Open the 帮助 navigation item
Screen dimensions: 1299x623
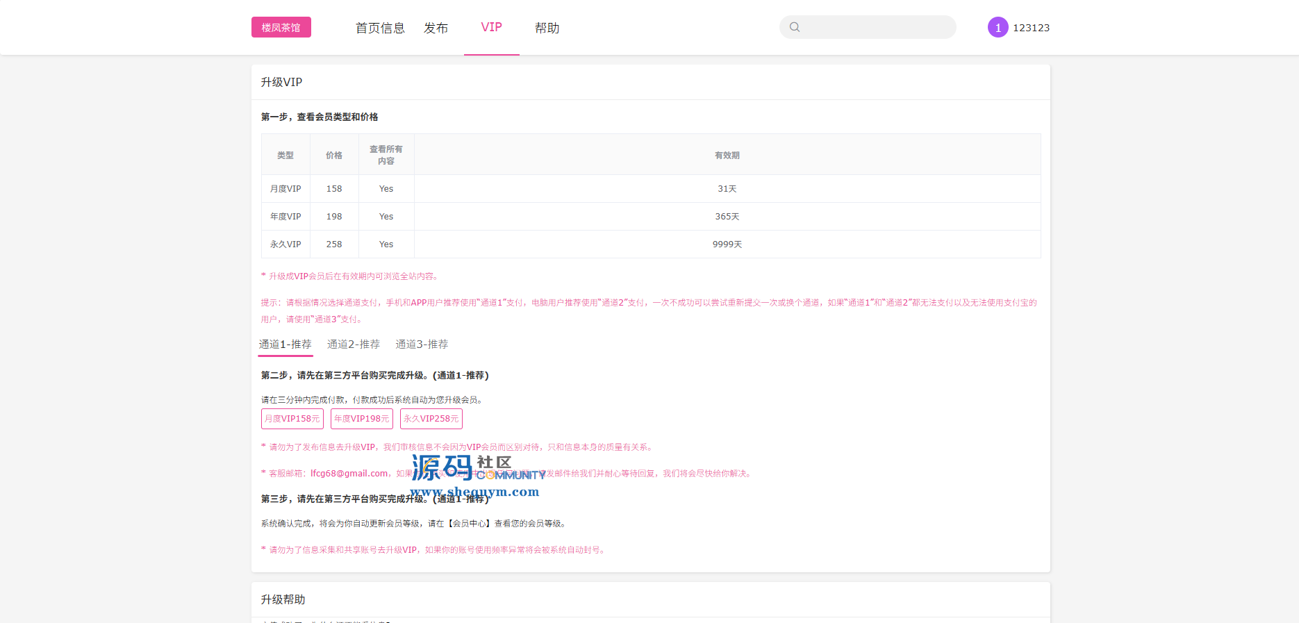547,28
